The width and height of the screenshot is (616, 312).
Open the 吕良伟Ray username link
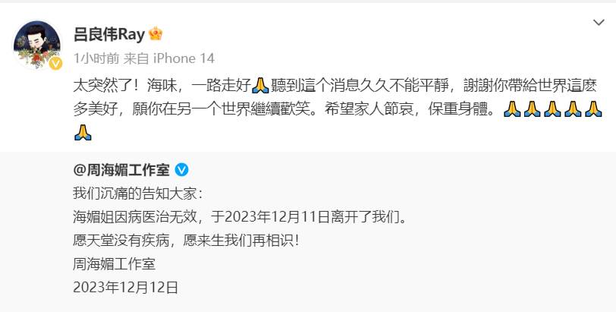point(109,35)
